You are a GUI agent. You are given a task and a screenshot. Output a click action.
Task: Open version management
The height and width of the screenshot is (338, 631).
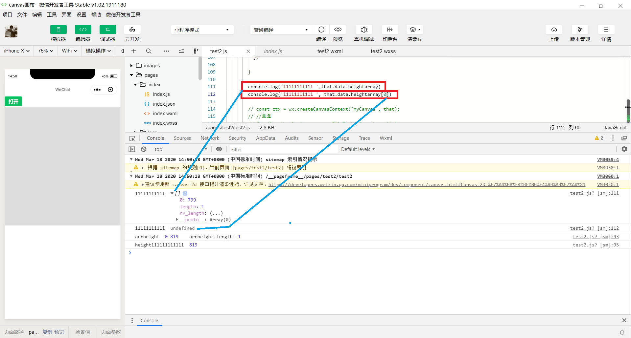[x=580, y=30]
